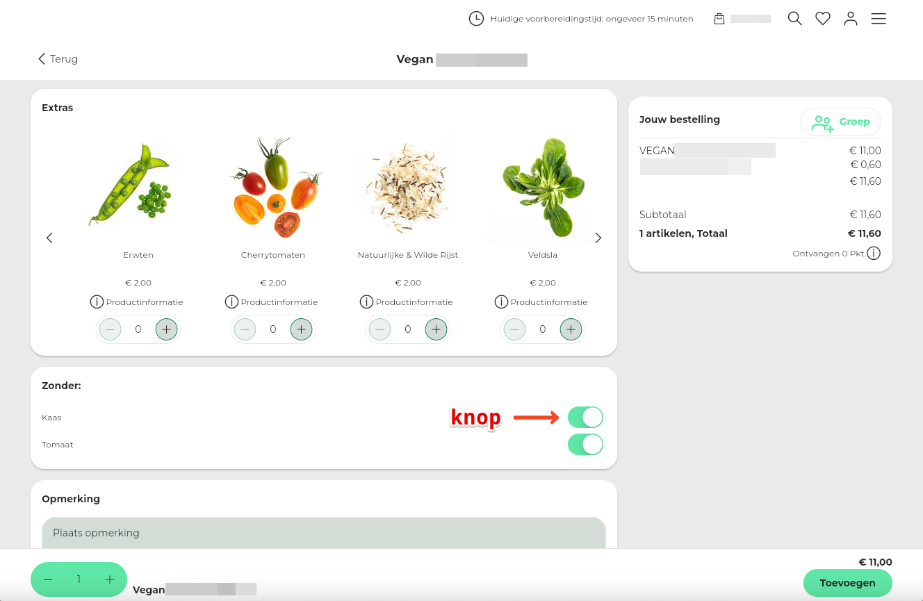Open Productinformatie for Erwten
The height and width of the screenshot is (601, 923).
[x=137, y=302]
